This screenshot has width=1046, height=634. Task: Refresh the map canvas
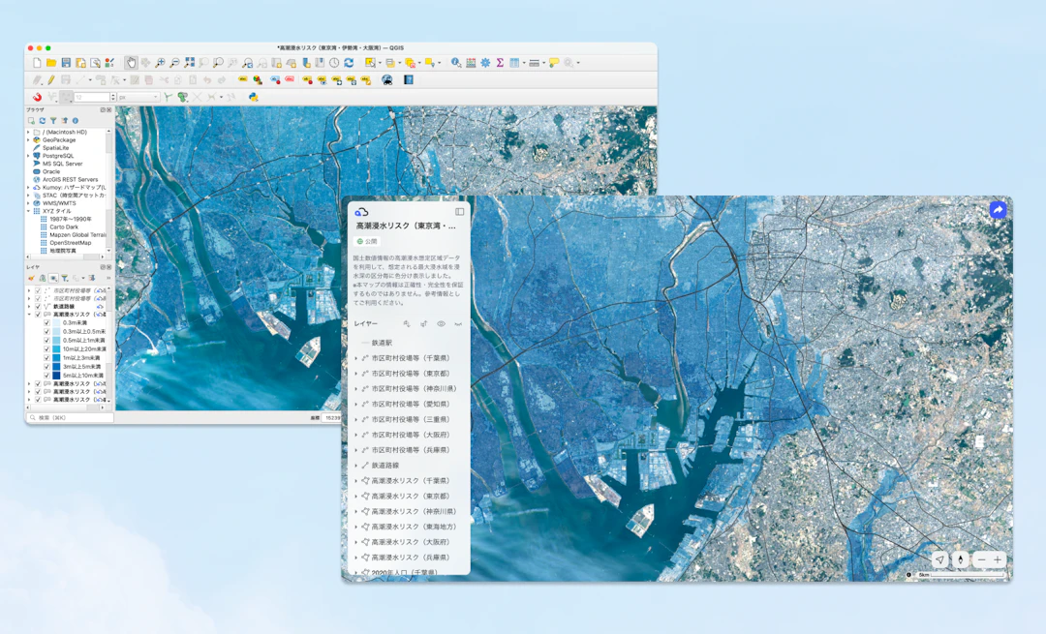pos(349,62)
